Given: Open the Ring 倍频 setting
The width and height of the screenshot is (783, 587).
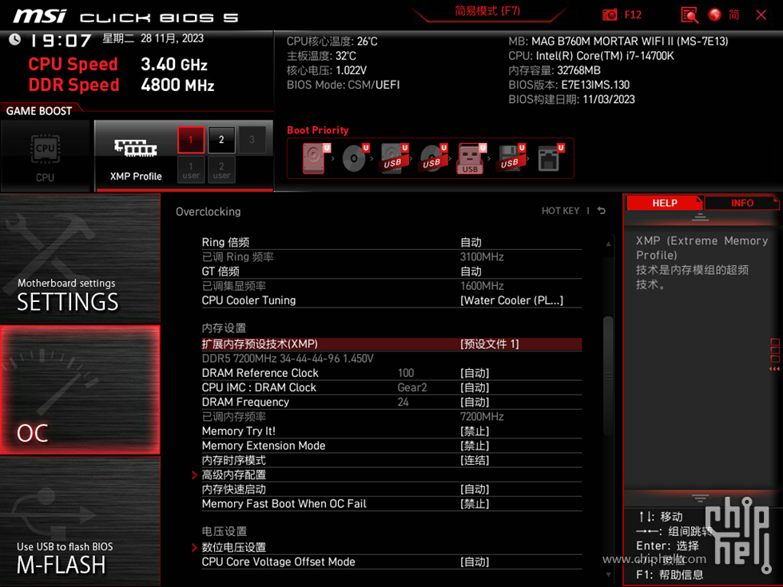Looking at the screenshot, I should click(391, 243).
